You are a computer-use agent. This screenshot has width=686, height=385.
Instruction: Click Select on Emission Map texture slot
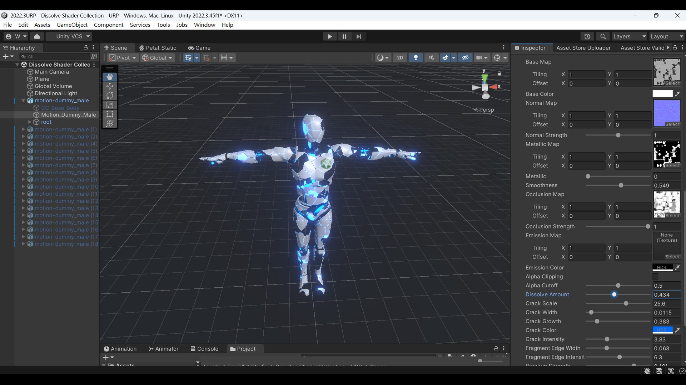[x=672, y=257]
